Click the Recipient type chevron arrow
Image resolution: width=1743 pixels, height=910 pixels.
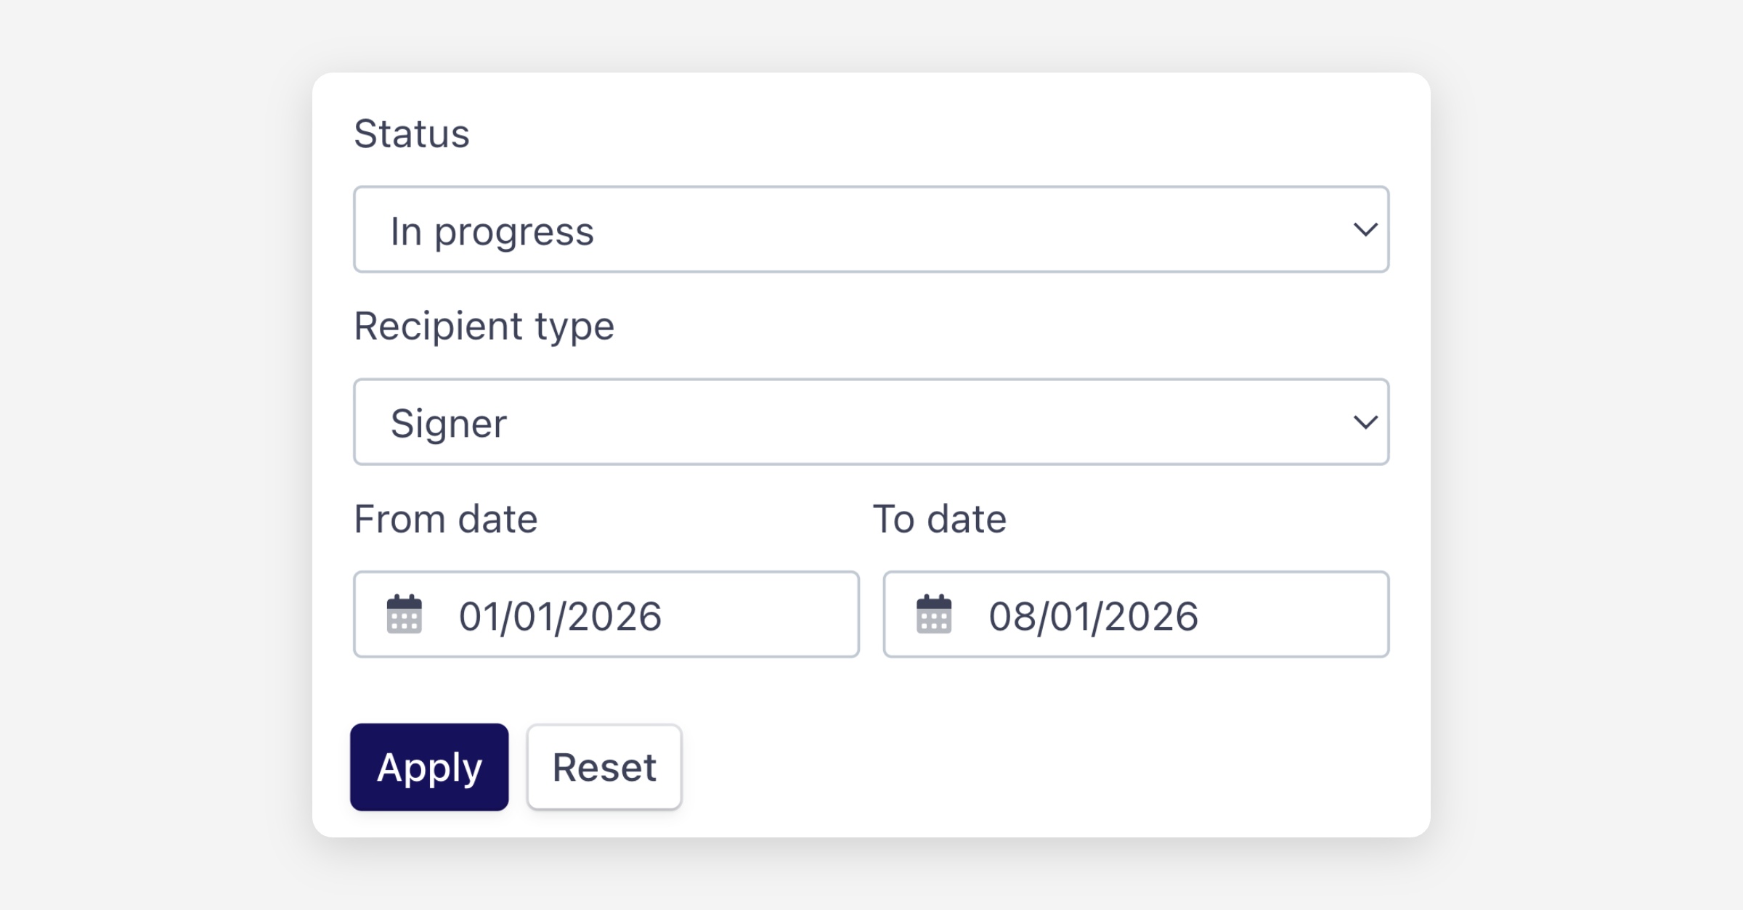click(x=1365, y=422)
